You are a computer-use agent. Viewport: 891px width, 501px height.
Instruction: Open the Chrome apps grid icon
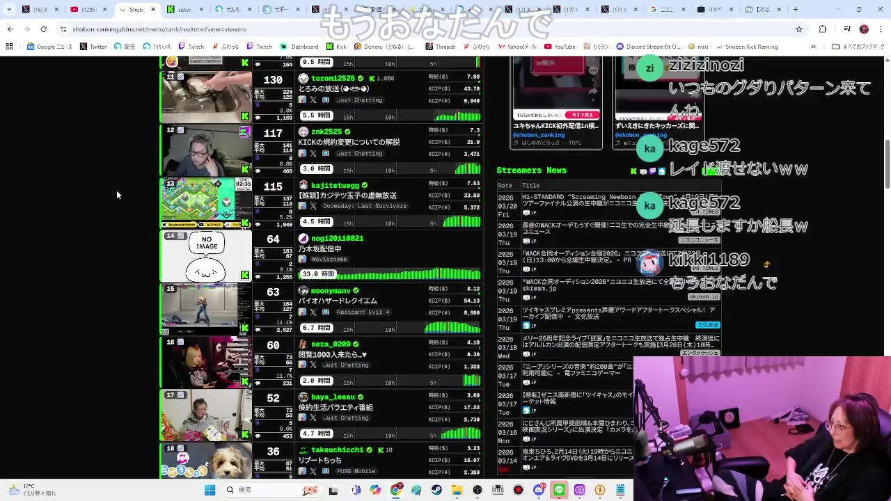(9, 47)
